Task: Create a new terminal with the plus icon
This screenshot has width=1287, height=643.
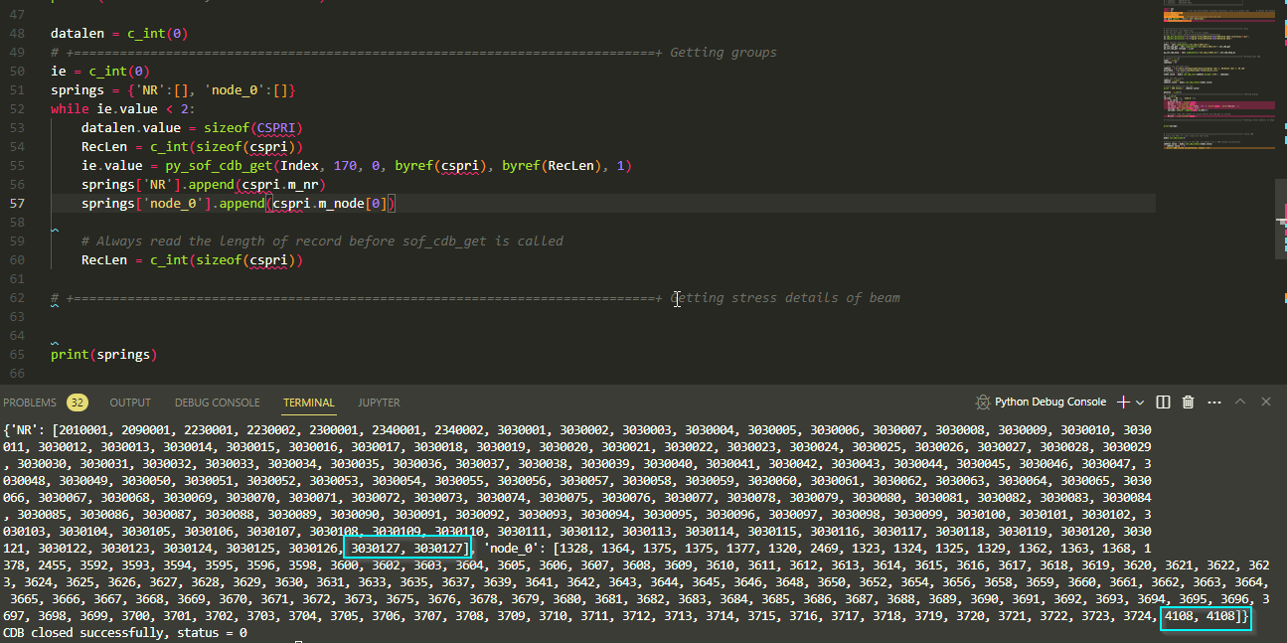Action: (x=1123, y=402)
